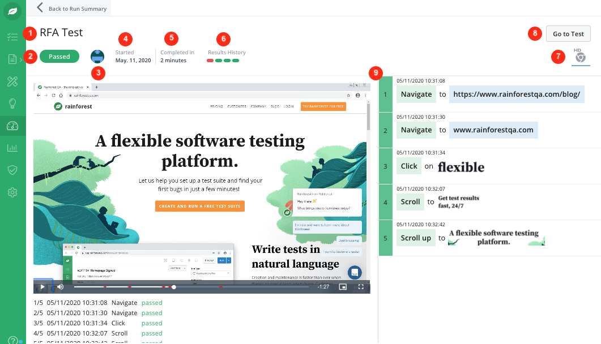Click the chat bubble icon in video
The width and height of the screenshot is (601, 344).
pos(355,272)
